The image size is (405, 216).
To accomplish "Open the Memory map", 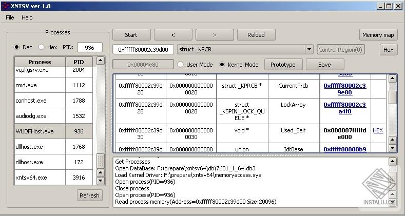I will (x=378, y=35).
